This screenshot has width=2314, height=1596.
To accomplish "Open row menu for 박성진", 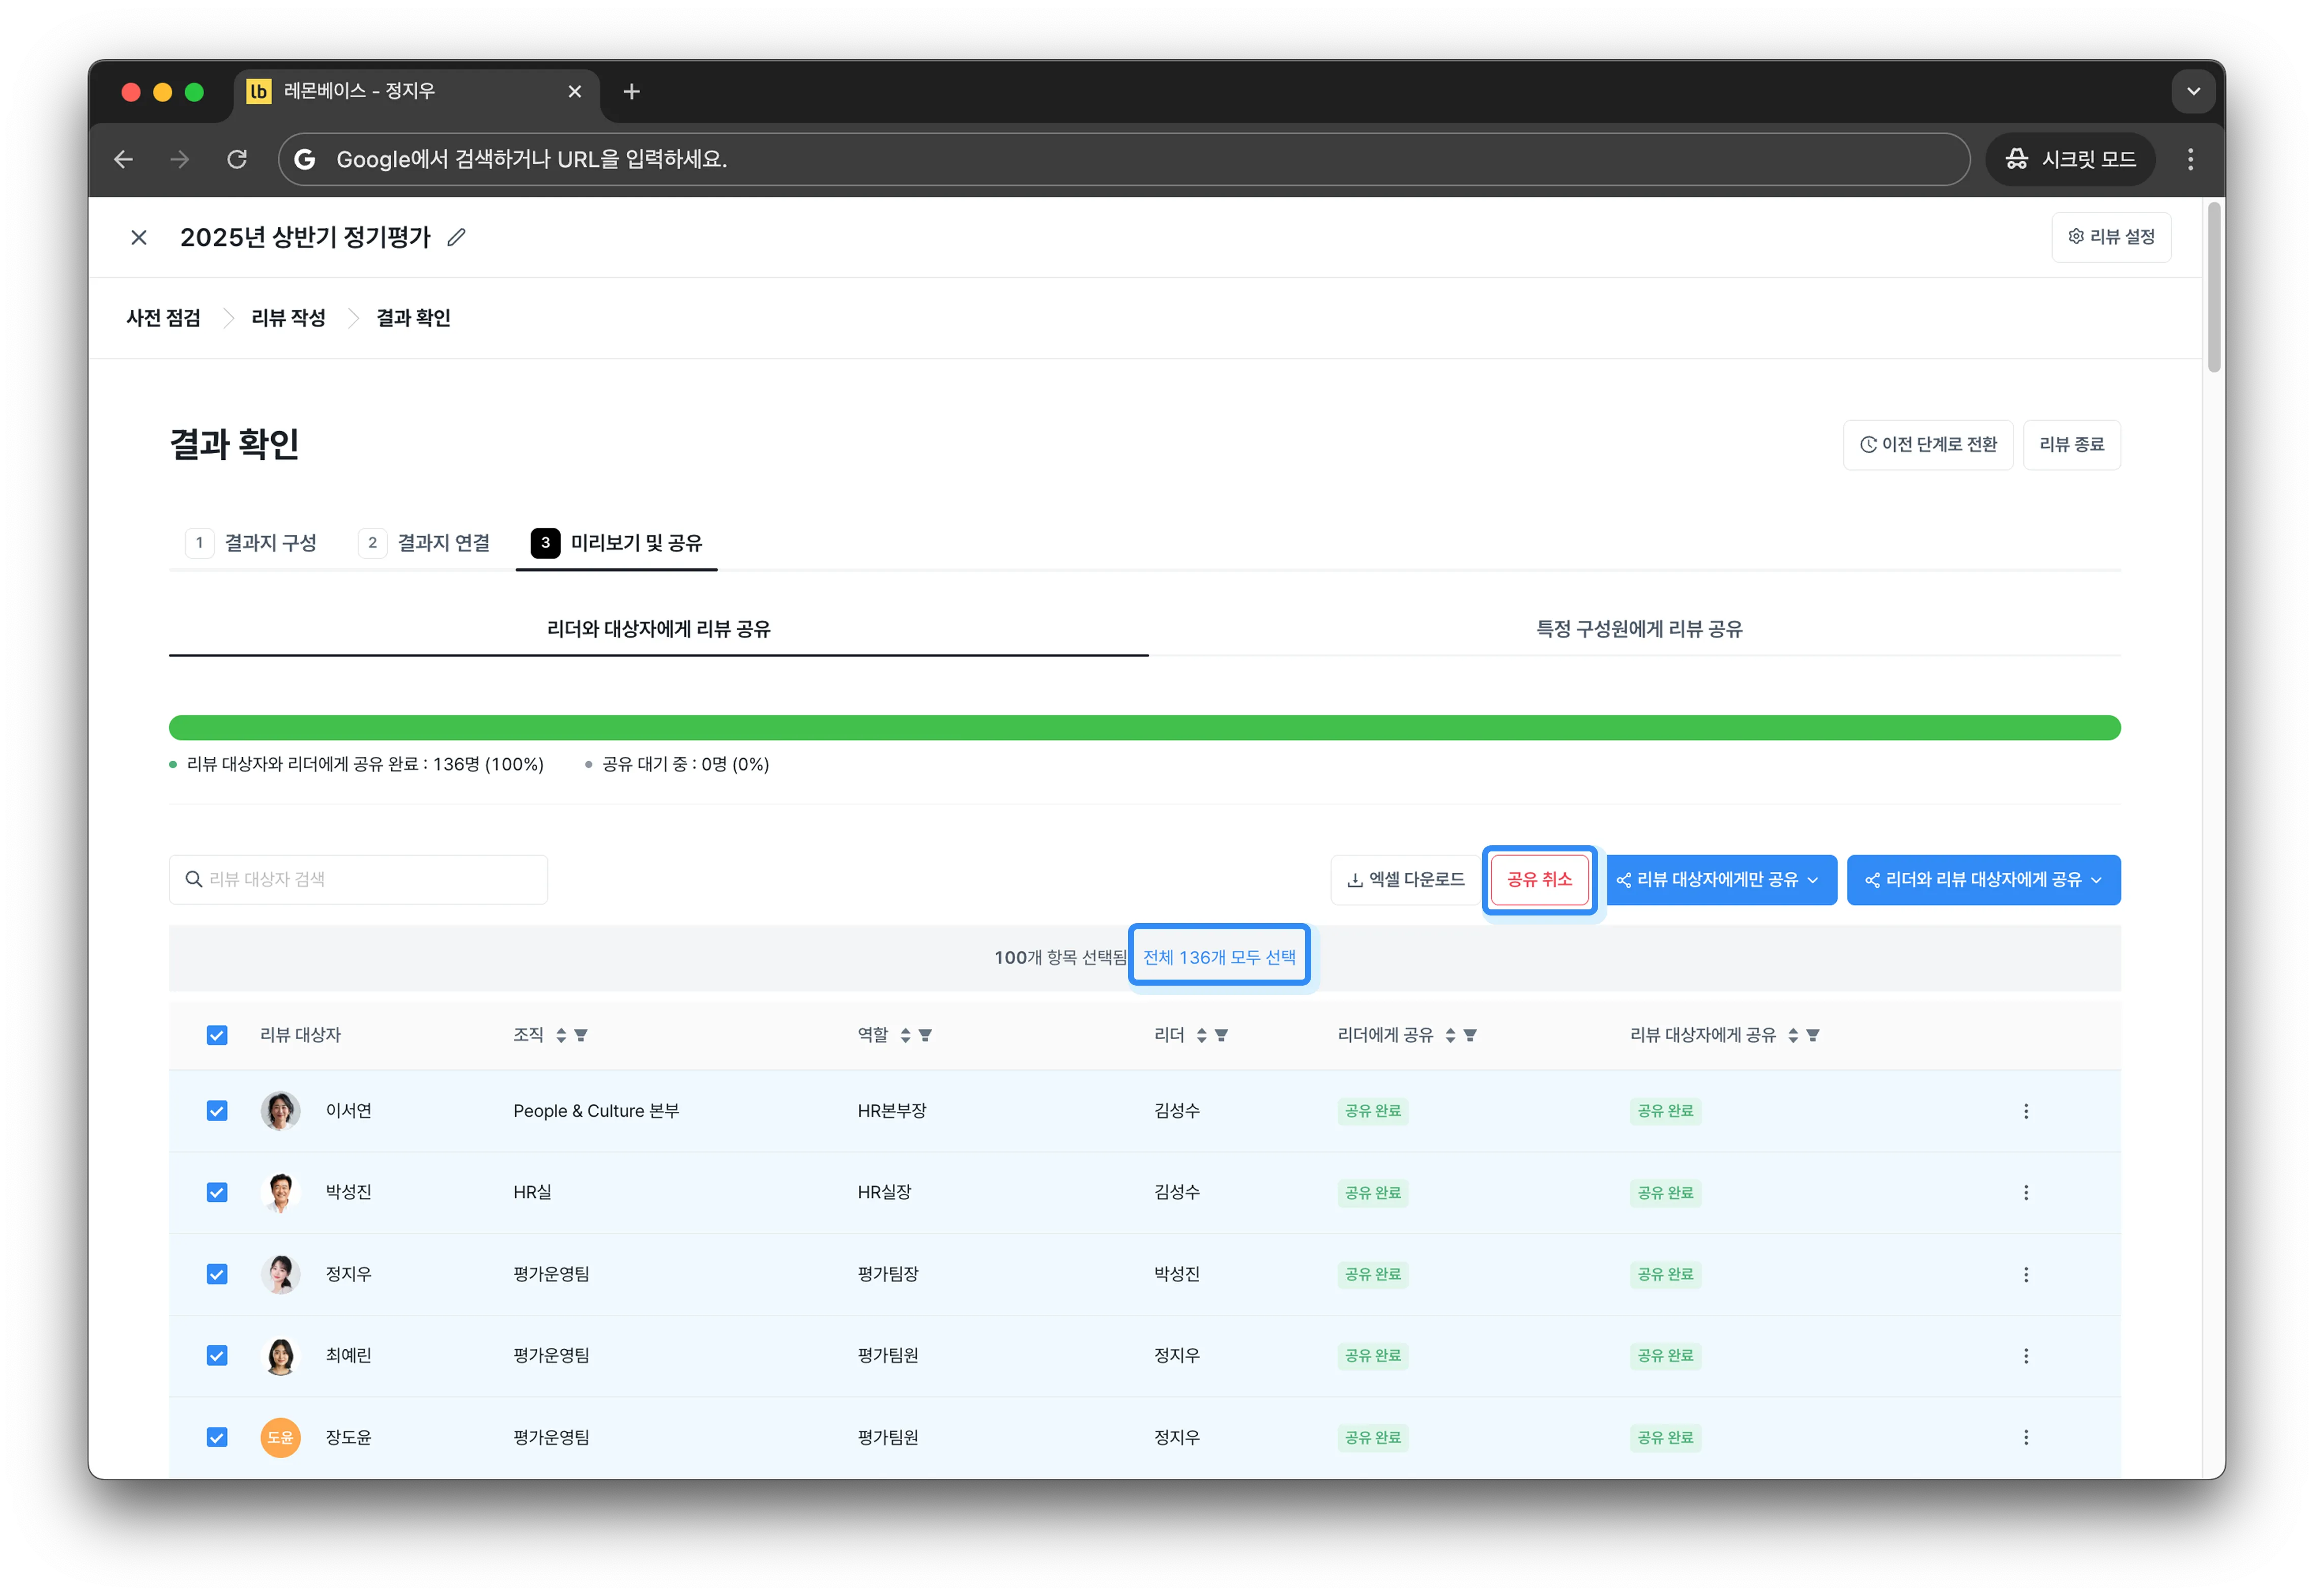I will (x=2026, y=1192).
